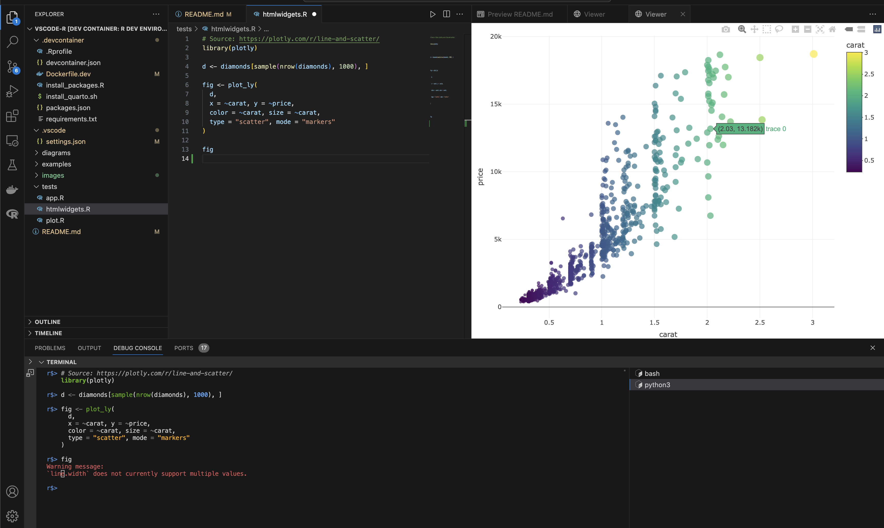Download plot as PNG camera icon
Image resolution: width=884 pixels, height=528 pixels.
pos(725,29)
